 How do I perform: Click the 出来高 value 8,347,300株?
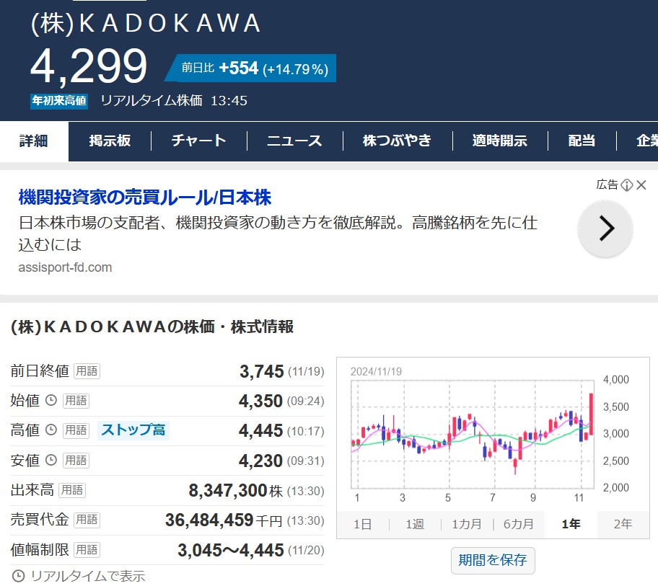coord(235,490)
